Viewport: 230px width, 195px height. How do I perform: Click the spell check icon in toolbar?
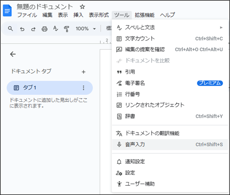56,28
